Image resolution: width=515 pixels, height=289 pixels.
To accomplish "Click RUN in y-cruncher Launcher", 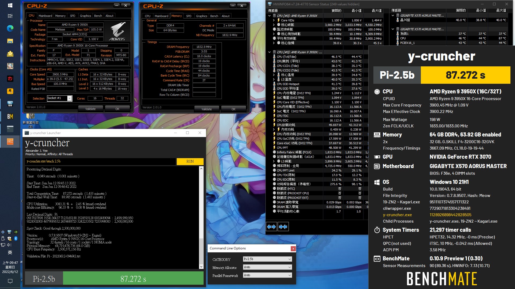I will pos(190,161).
